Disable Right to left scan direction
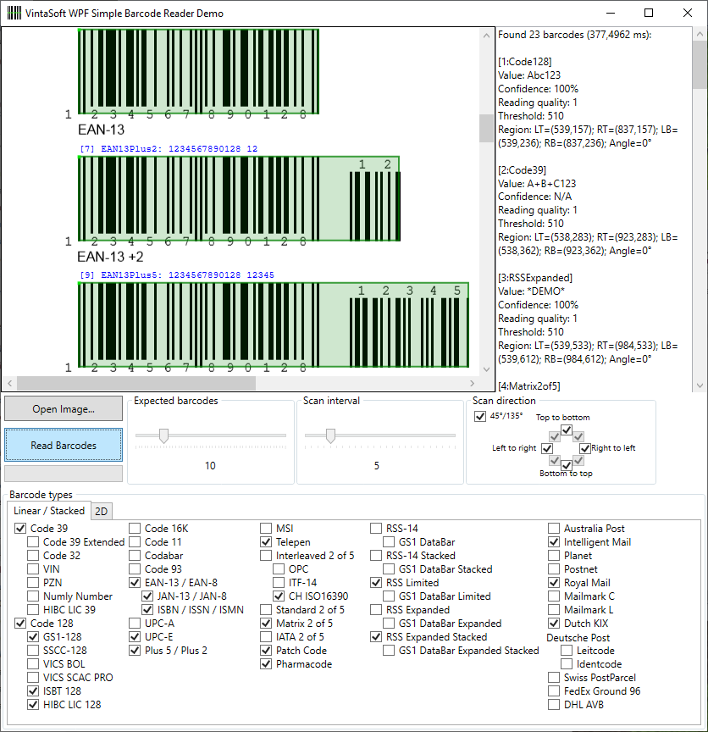The height and width of the screenshot is (732, 708). 585,448
